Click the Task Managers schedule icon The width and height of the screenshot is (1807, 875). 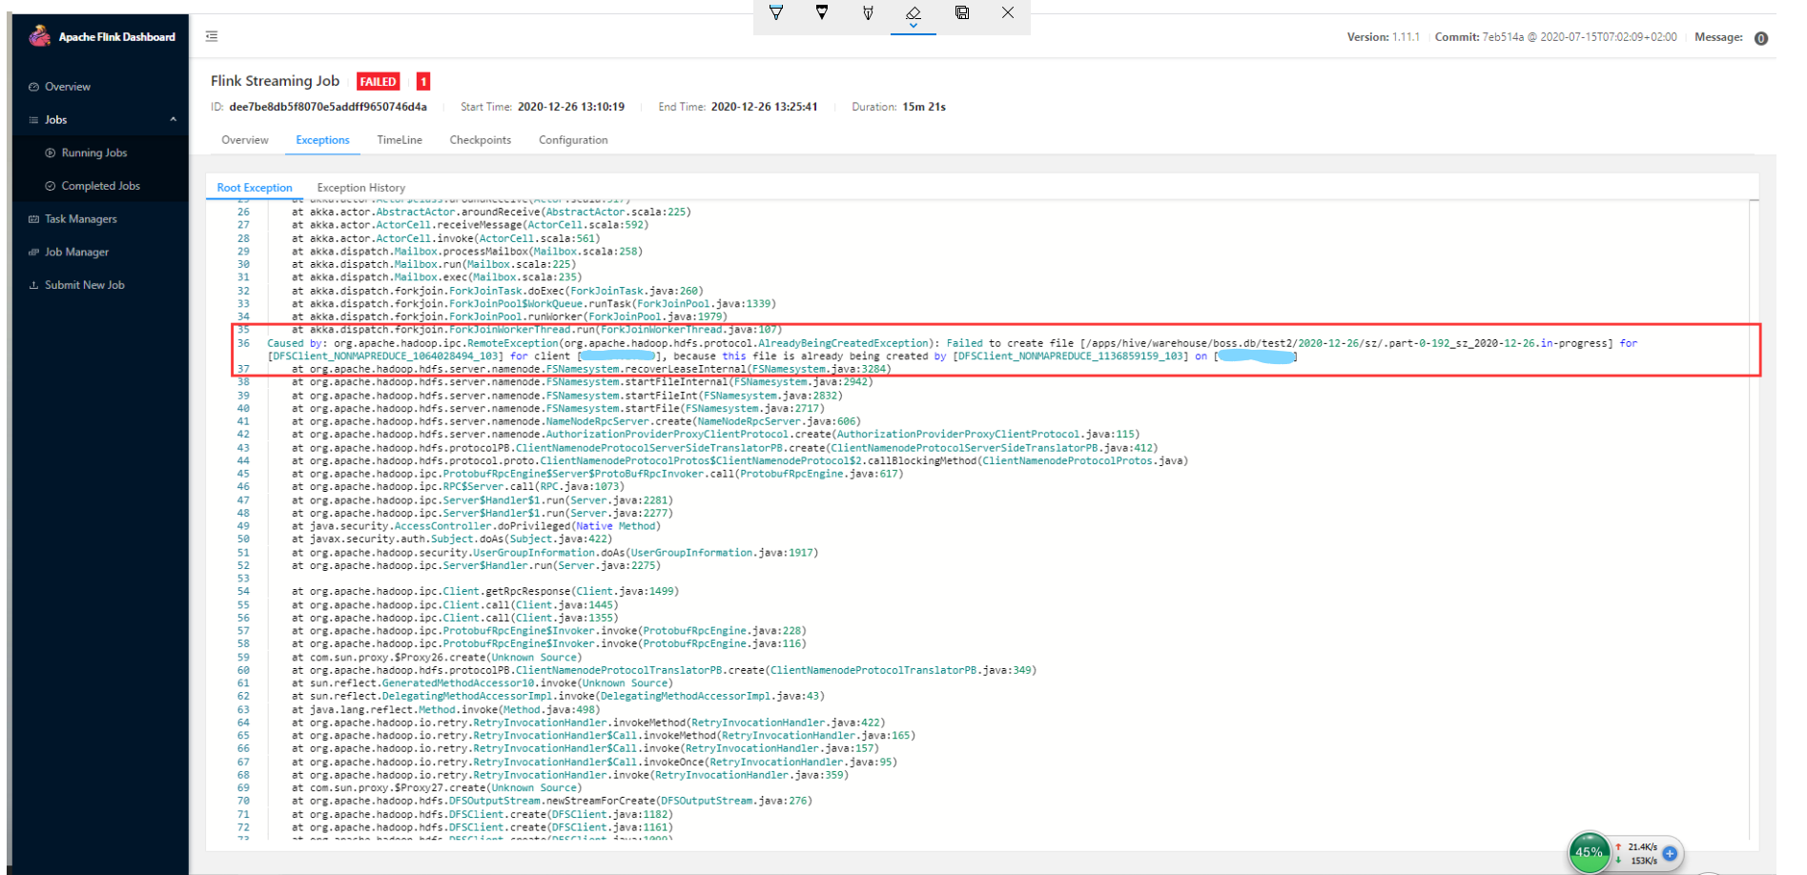34,219
